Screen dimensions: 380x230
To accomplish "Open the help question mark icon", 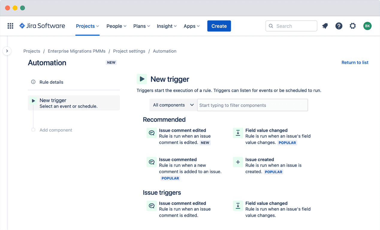I will [339, 26].
